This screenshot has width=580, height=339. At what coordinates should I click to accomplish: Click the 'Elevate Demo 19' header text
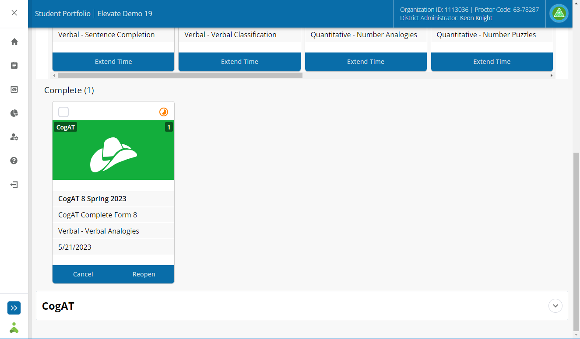[125, 14]
